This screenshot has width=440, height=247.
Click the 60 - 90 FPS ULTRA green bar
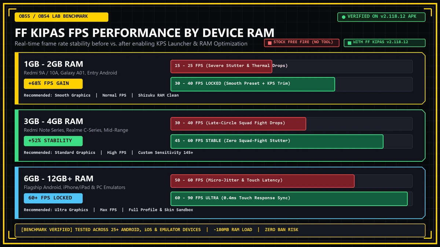289,198
